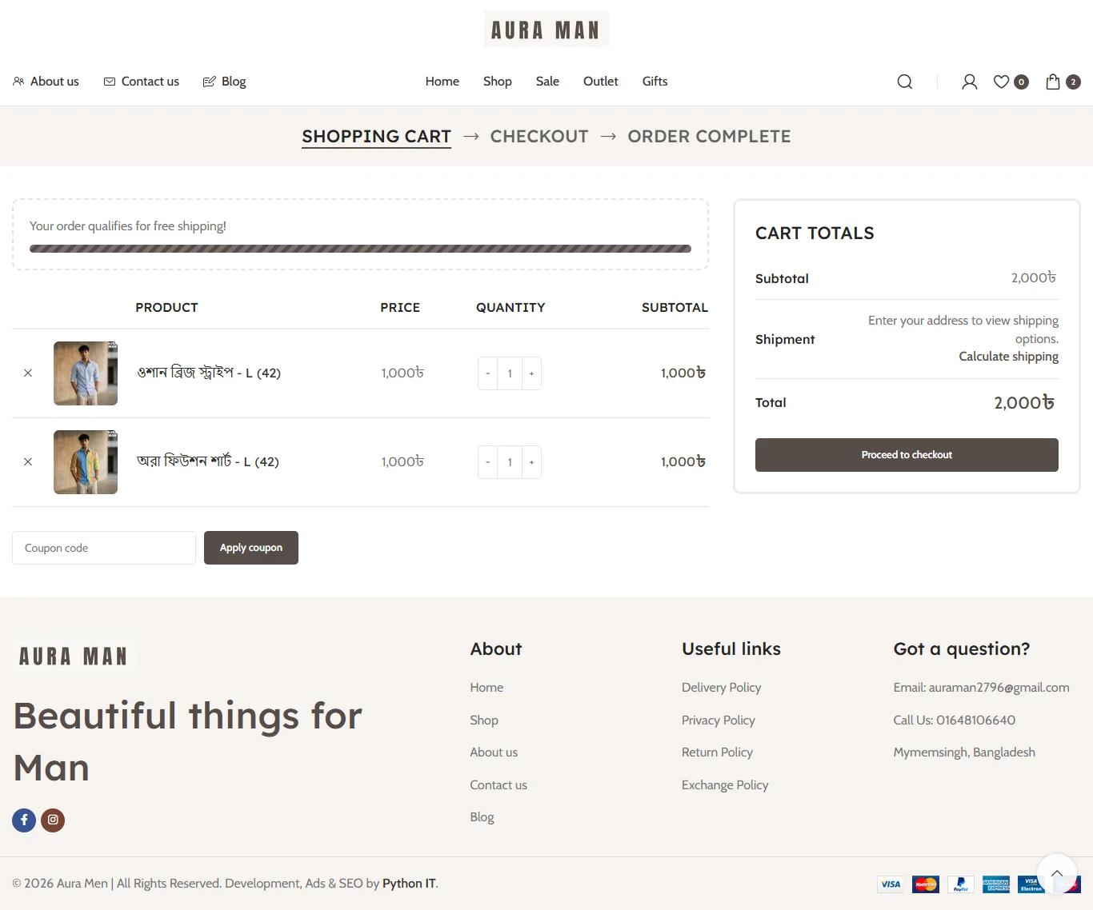The image size is (1093, 910).
Task: Open footer Home link
Action: click(x=486, y=688)
